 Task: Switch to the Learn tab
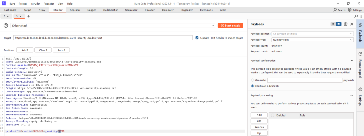pyautogui.click(x=223, y=10)
